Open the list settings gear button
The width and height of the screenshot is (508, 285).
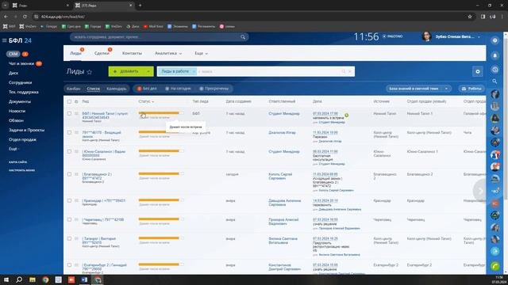(x=478, y=71)
